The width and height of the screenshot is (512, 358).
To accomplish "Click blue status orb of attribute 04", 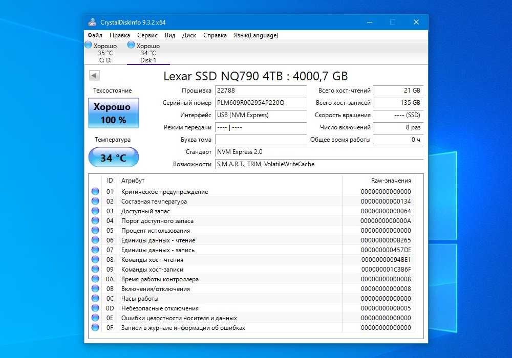I will (x=95, y=221).
